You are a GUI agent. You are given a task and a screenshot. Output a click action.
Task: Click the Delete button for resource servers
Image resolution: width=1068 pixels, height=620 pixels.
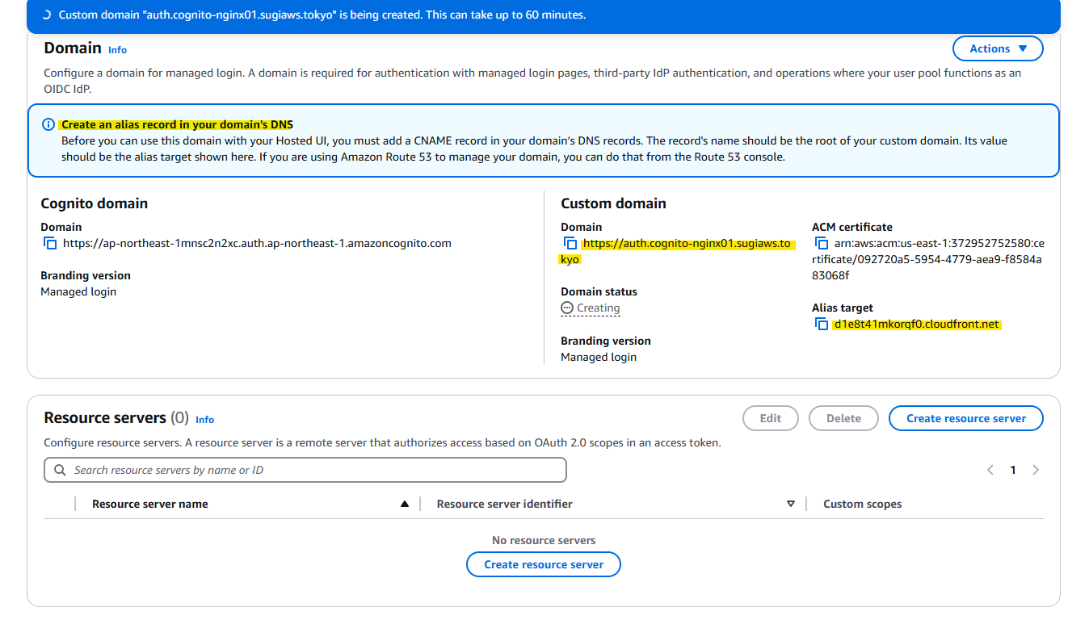pyautogui.click(x=843, y=418)
